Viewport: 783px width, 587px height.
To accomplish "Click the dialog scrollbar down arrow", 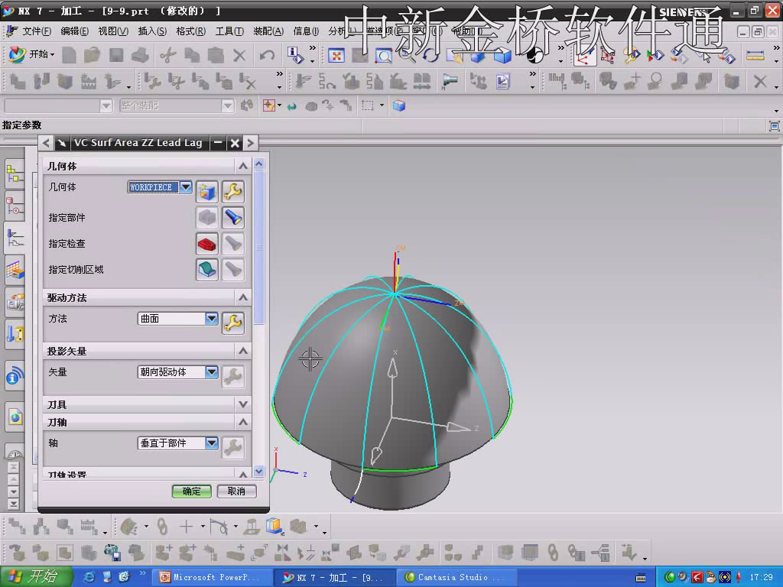I will point(258,471).
